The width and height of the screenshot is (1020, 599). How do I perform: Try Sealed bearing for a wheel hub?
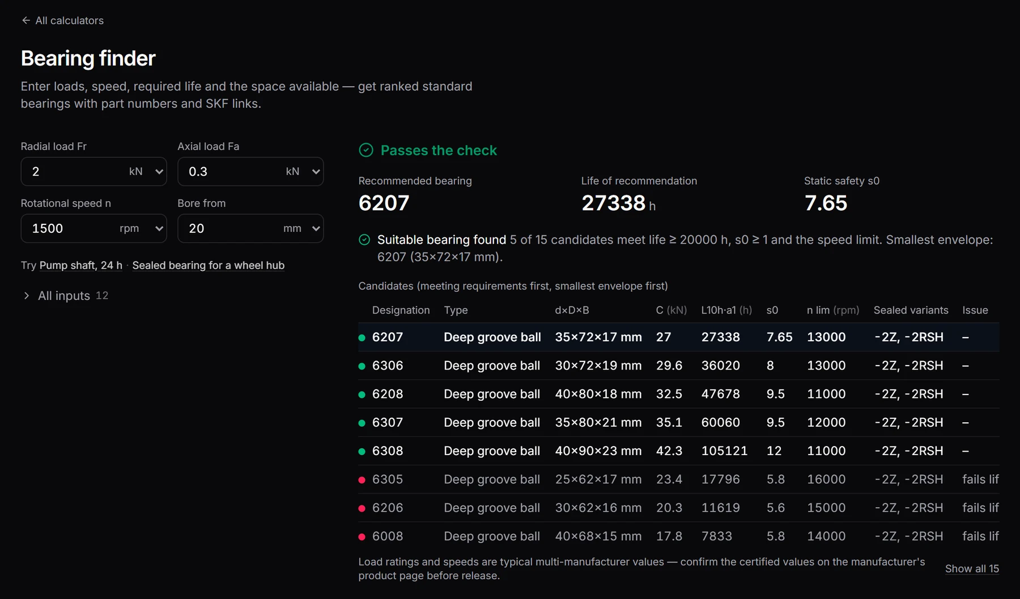point(208,265)
